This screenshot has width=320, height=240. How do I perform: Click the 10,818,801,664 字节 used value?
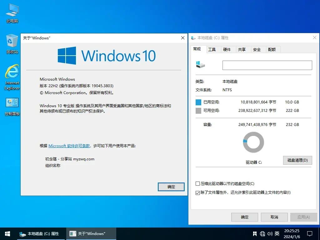pos(258,102)
